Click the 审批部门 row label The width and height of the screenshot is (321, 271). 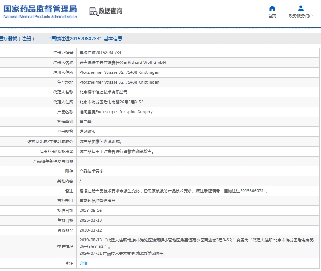click(65, 201)
